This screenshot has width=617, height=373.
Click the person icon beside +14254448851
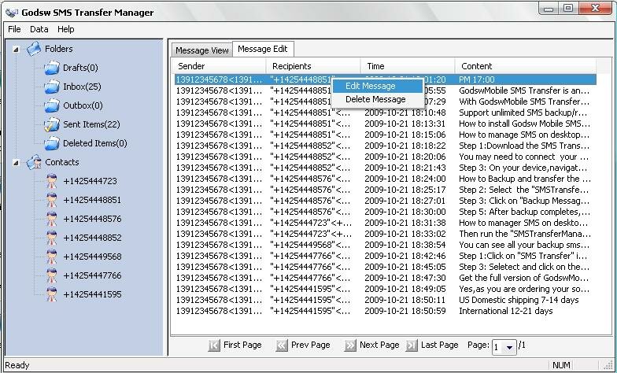(x=52, y=200)
